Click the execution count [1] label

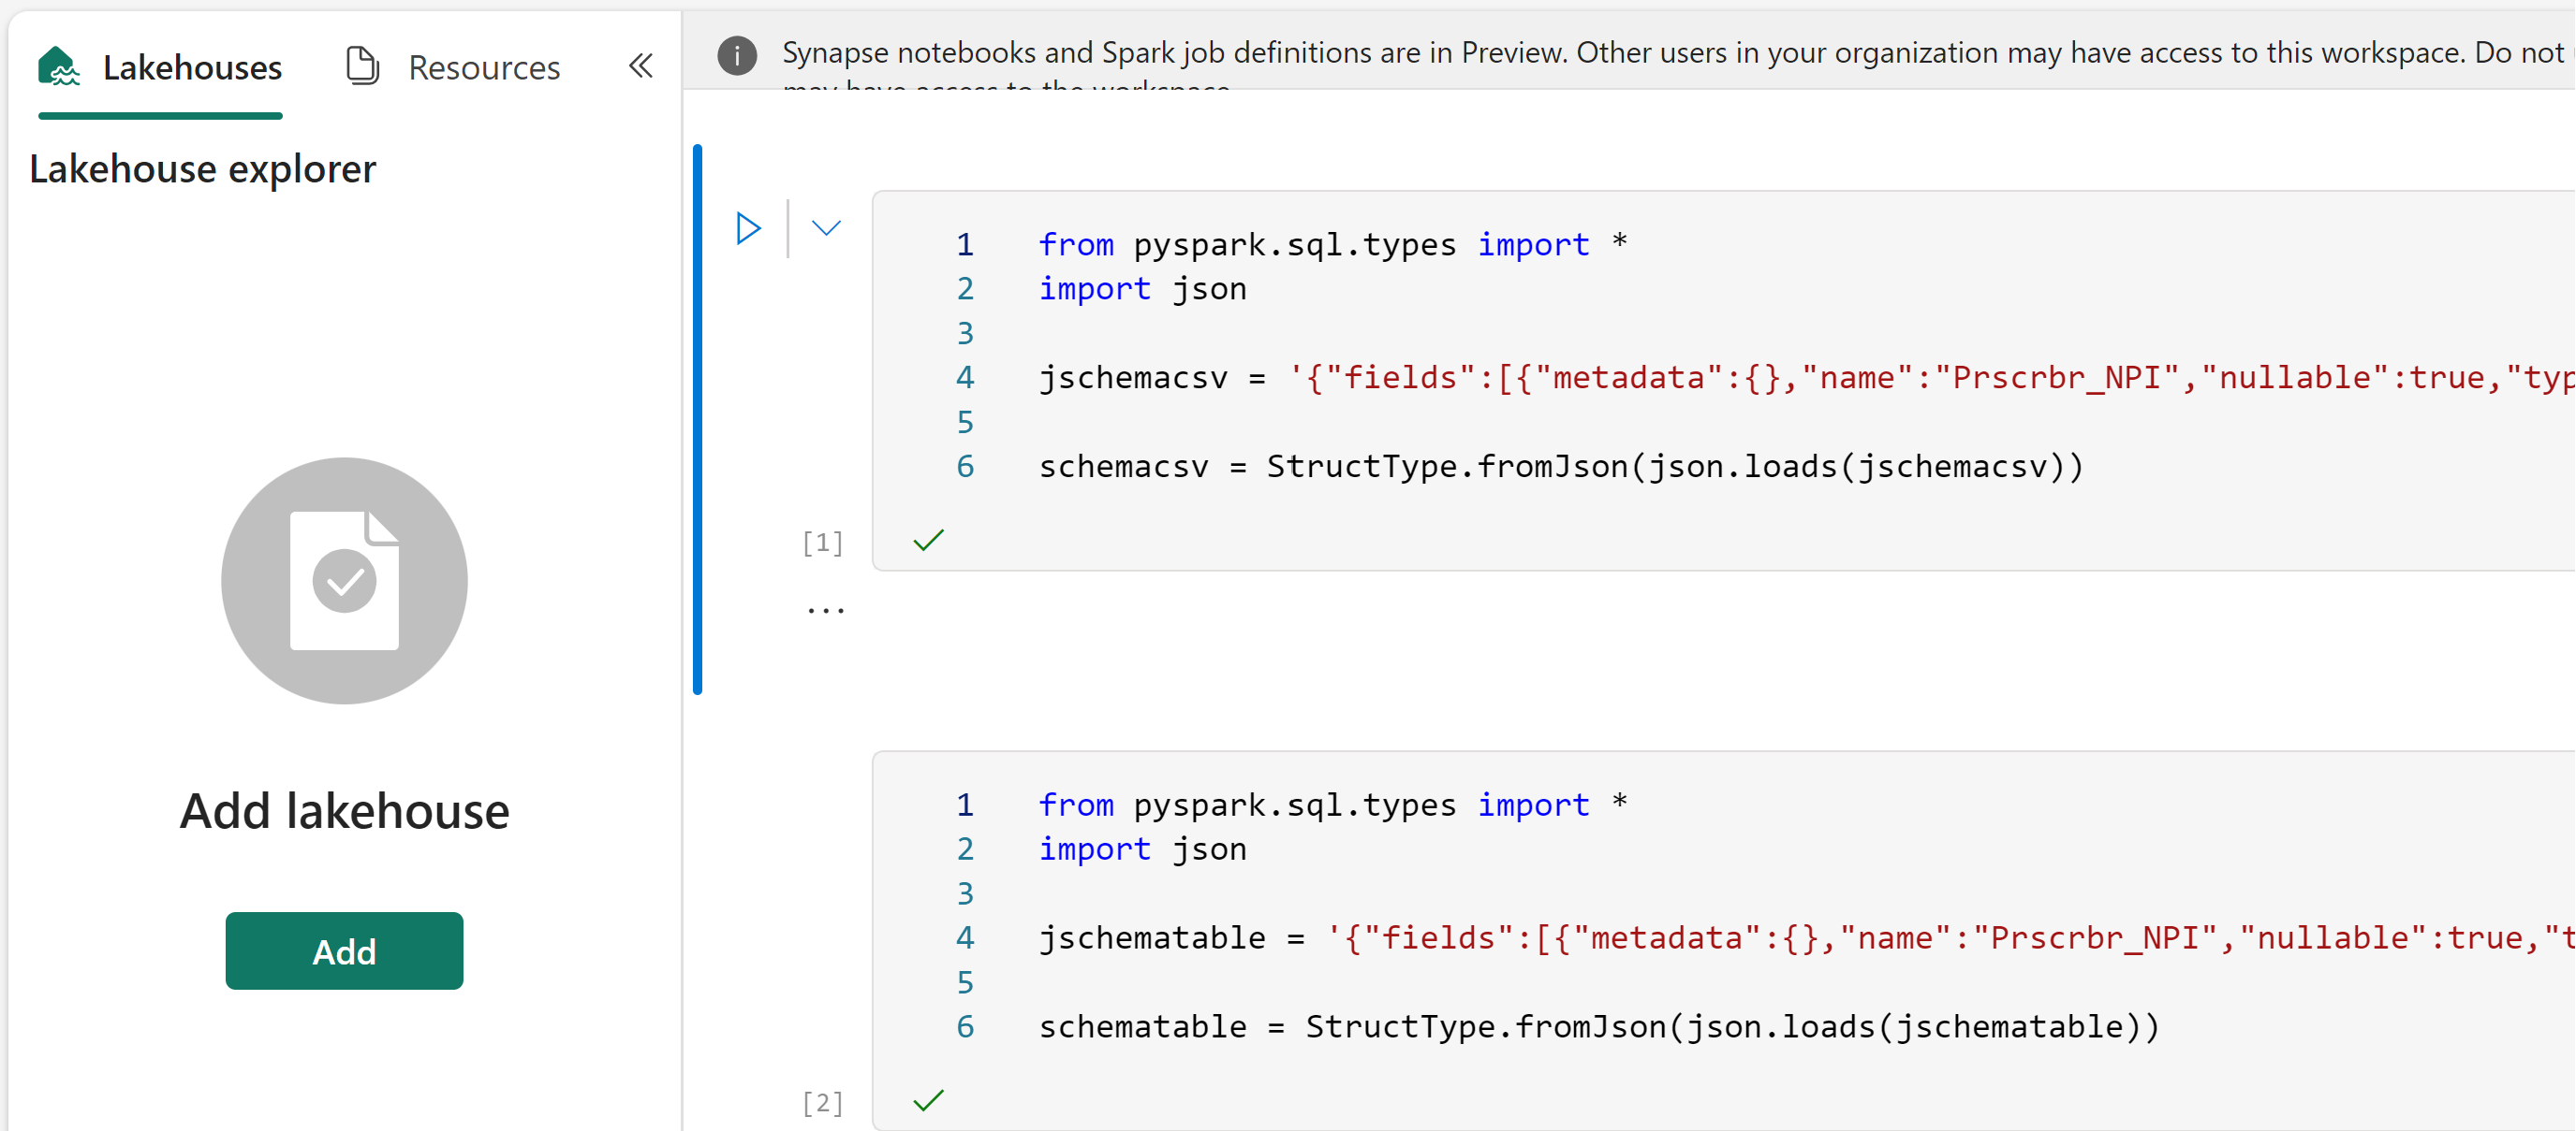[x=823, y=543]
